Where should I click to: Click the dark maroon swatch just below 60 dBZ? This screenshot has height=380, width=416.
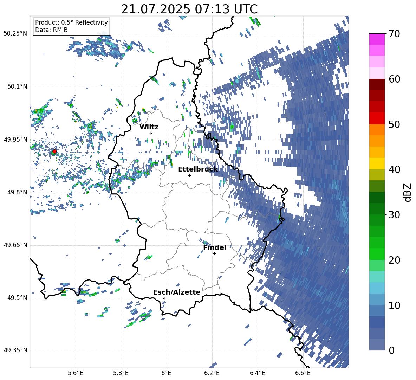pyautogui.click(x=377, y=84)
